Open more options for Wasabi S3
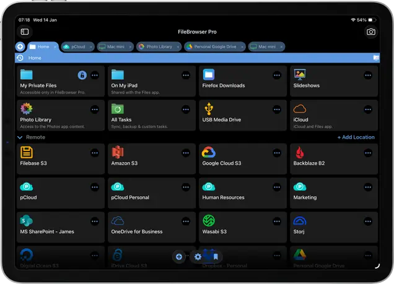Image resolution: width=394 pixels, height=284 pixels. coord(277,222)
